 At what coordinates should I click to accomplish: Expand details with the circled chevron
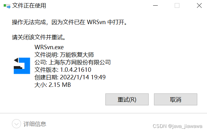coord(16,124)
